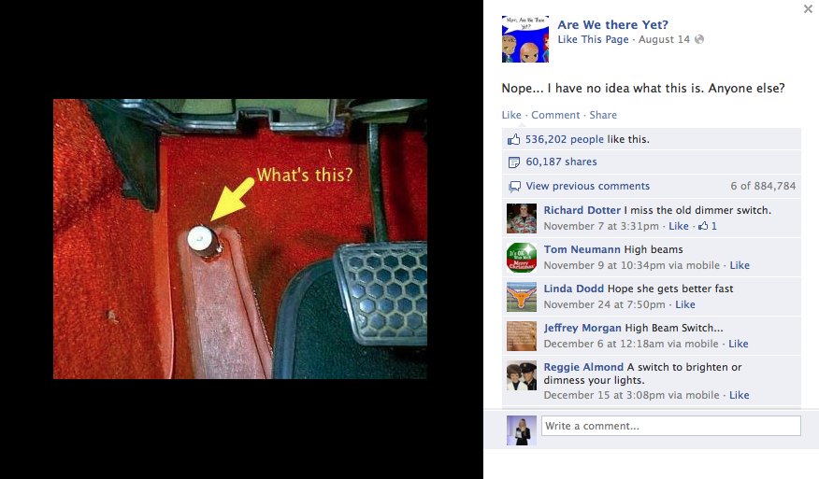Open Are We there Yet page avatar
Viewport: 819px width, 479px height.
tap(524, 39)
